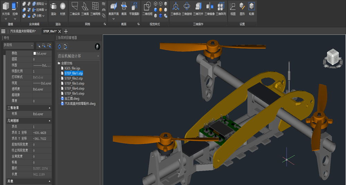Open the 截面 panel dialog launcher
The width and height of the screenshot is (346, 185).
[x=138, y=24]
